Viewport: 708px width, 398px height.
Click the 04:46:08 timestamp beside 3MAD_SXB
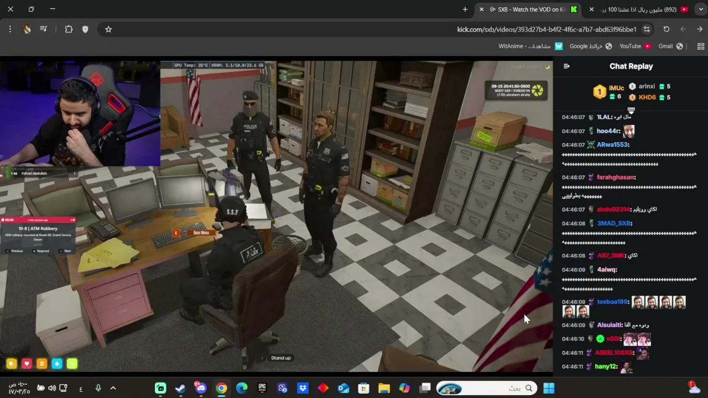click(573, 223)
